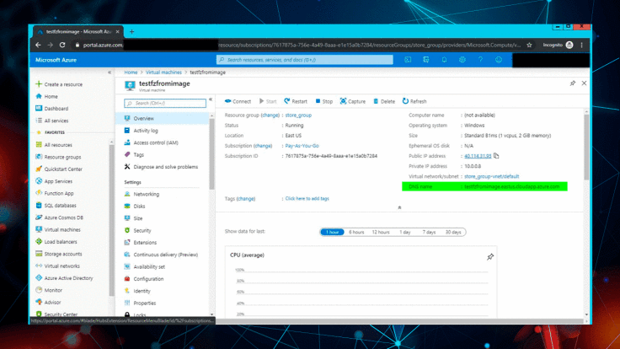Open Networking in the Settings menu
The height and width of the screenshot is (349, 620).
pyautogui.click(x=146, y=194)
